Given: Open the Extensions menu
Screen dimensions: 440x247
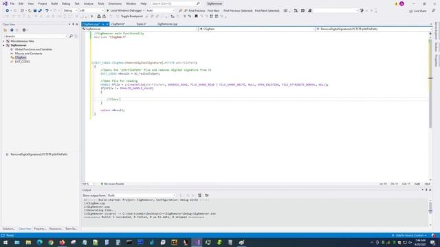Looking at the screenshot, I should (x=115, y=3).
